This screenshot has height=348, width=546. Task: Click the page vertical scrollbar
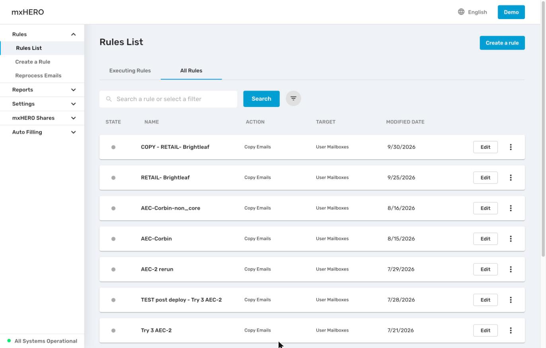(x=543, y=128)
